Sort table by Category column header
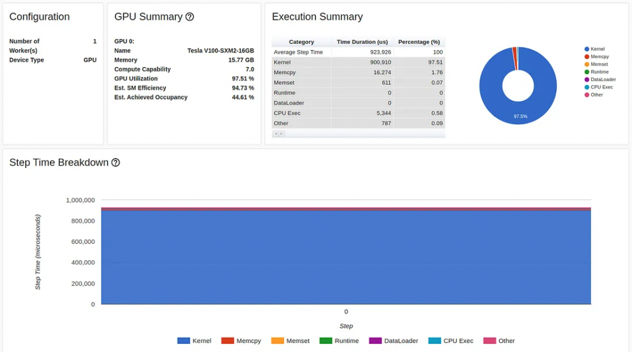Viewport: 632px width, 352px height. [x=301, y=42]
